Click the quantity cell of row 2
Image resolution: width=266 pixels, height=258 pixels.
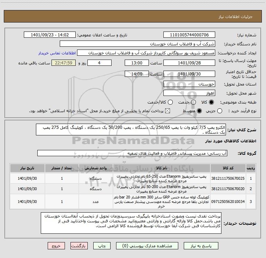(x=62, y=189)
